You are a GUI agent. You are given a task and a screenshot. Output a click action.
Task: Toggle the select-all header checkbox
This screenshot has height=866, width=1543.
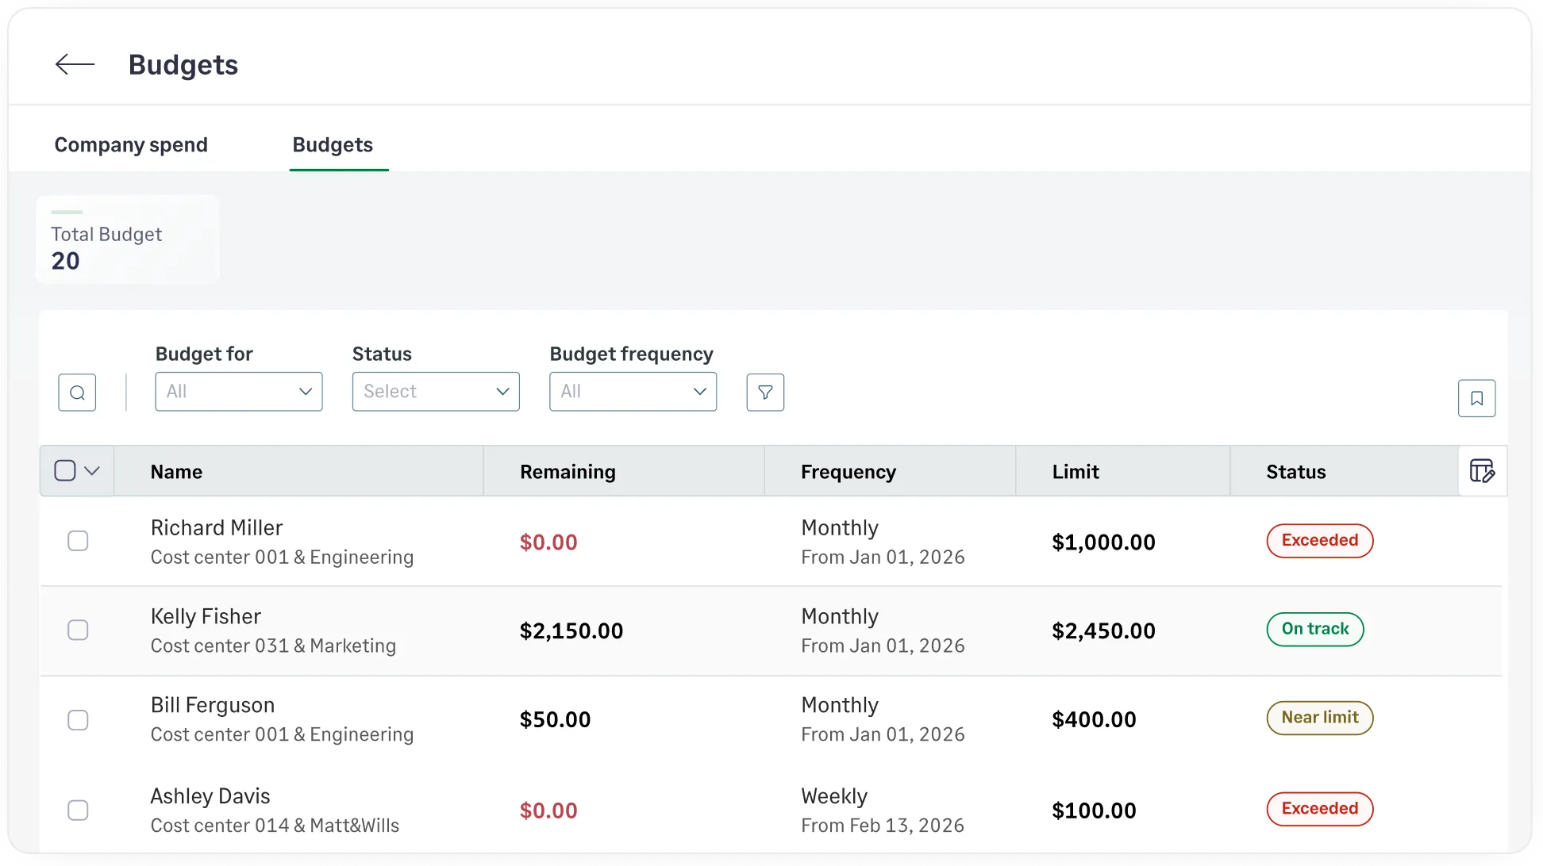tap(65, 470)
